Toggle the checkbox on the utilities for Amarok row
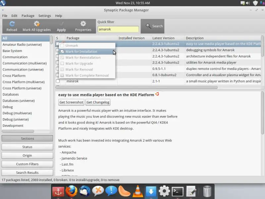 [57, 63]
